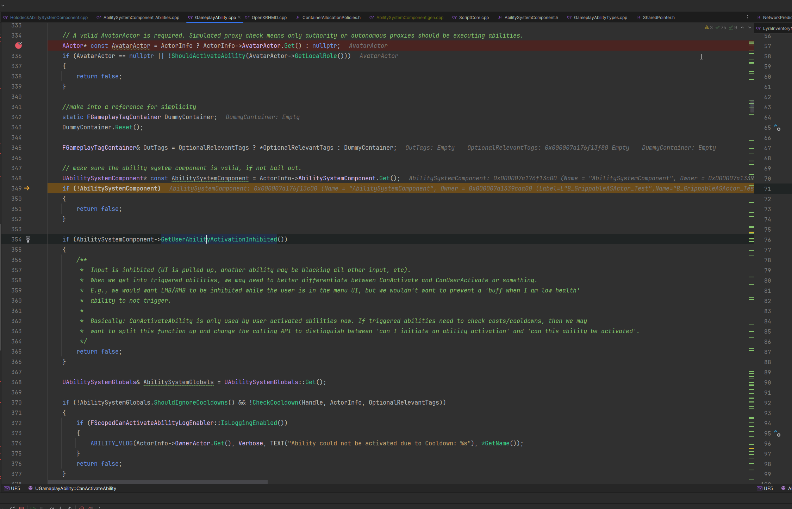
Task: Click 'return false;' on line 365
Action: pyautogui.click(x=99, y=352)
